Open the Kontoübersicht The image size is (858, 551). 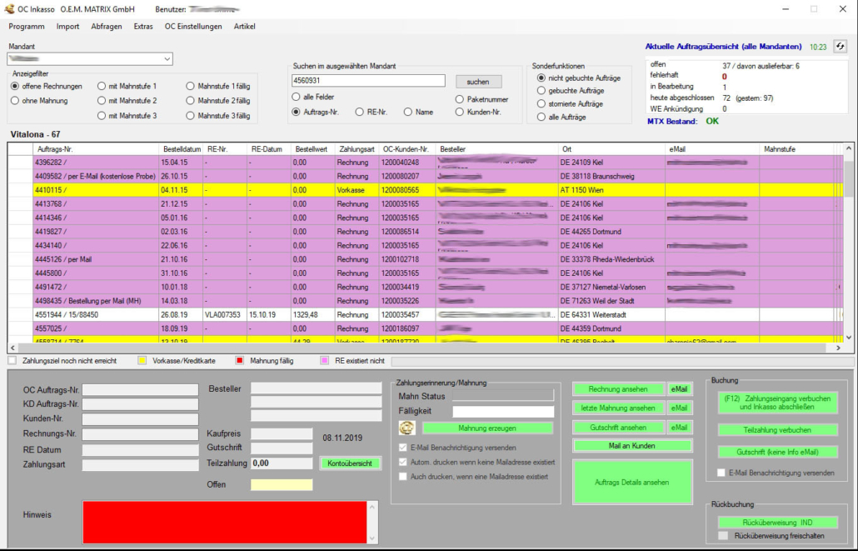(351, 463)
